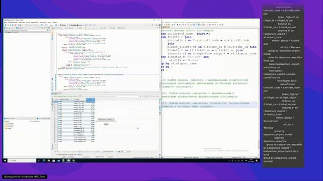323x181 pixels.
Task: Open the Редактировать menu in DBeaver
Action: coord(13,23)
